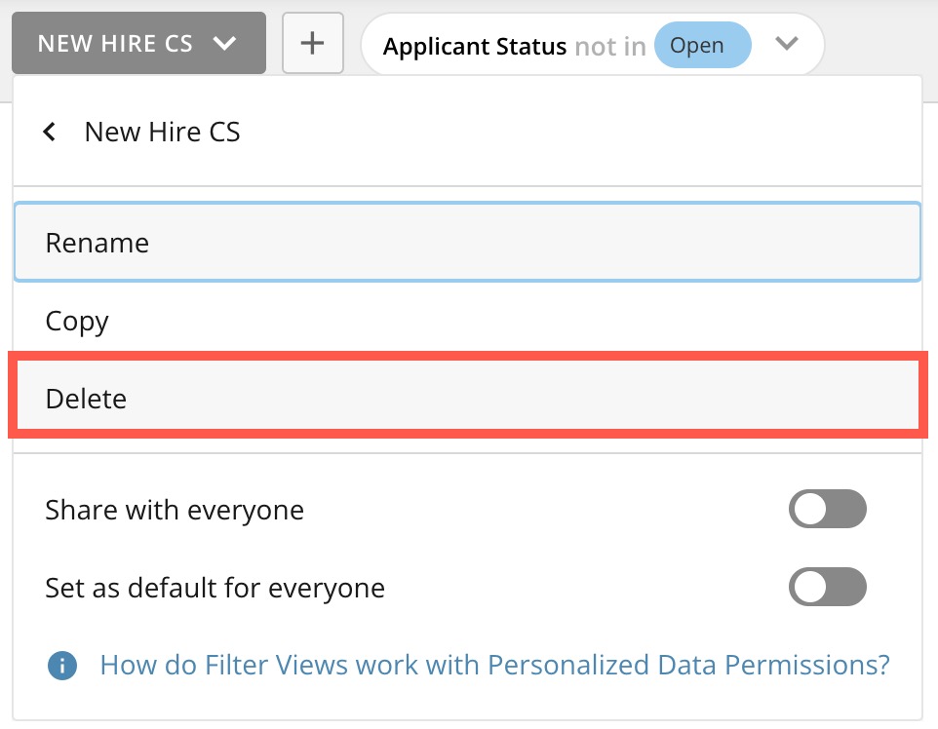Click the plus icon to add a filter
Image resolution: width=938 pixels, height=729 pixels.
[x=312, y=43]
